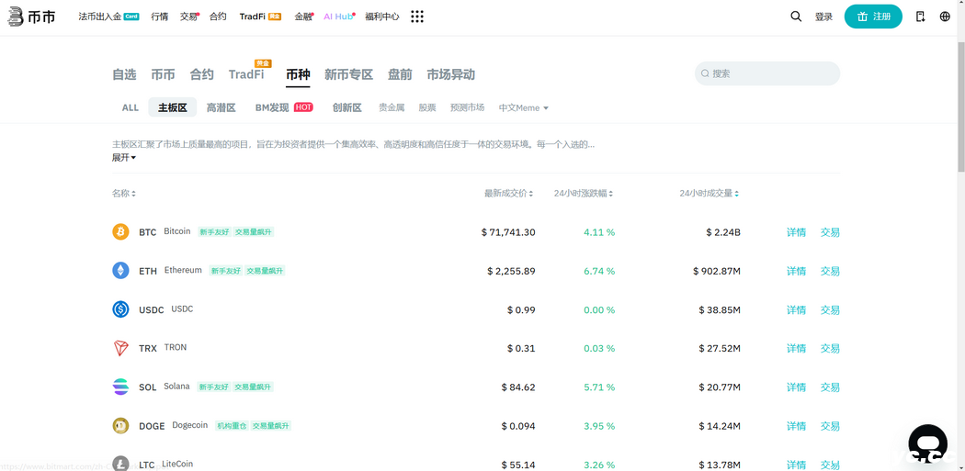This screenshot has width=965, height=471.
Task: Switch to 市场异动 tab
Action: pos(451,74)
